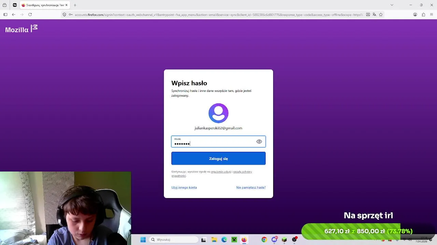Open Task View on the taskbar
437x245 pixels.
click(203, 240)
